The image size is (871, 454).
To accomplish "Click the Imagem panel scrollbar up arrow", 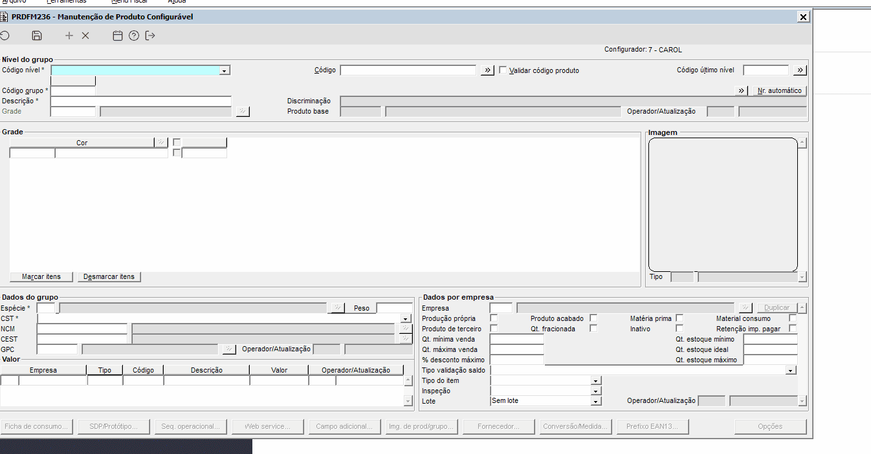I will (x=802, y=143).
